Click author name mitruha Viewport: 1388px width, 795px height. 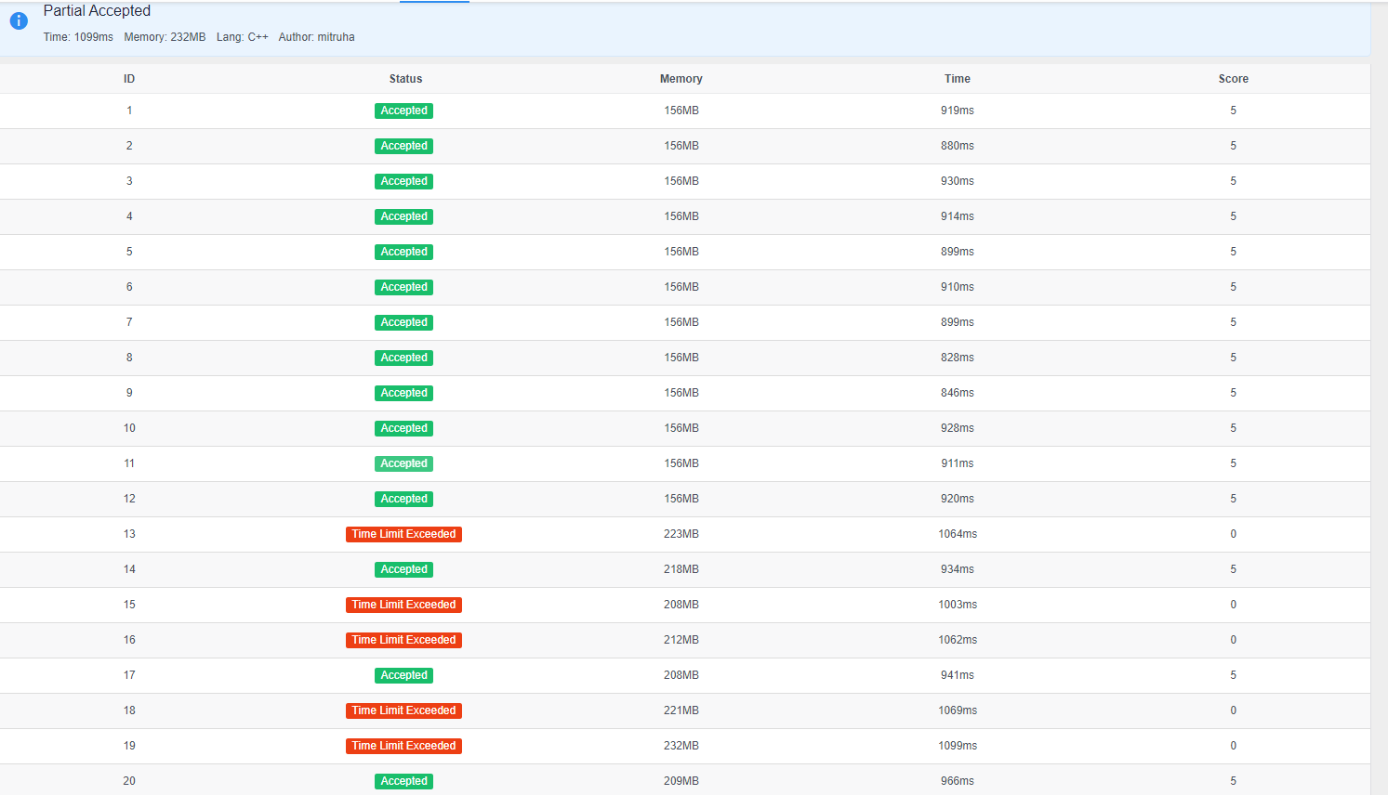pos(336,37)
